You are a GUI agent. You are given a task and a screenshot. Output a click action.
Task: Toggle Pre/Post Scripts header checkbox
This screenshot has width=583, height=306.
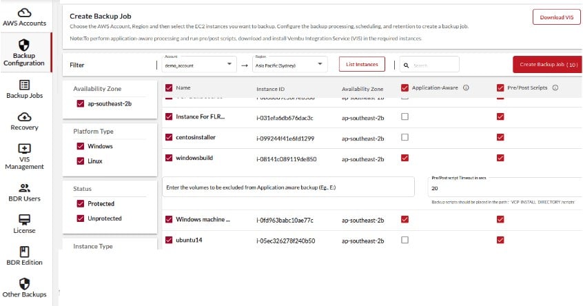pyautogui.click(x=500, y=88)
